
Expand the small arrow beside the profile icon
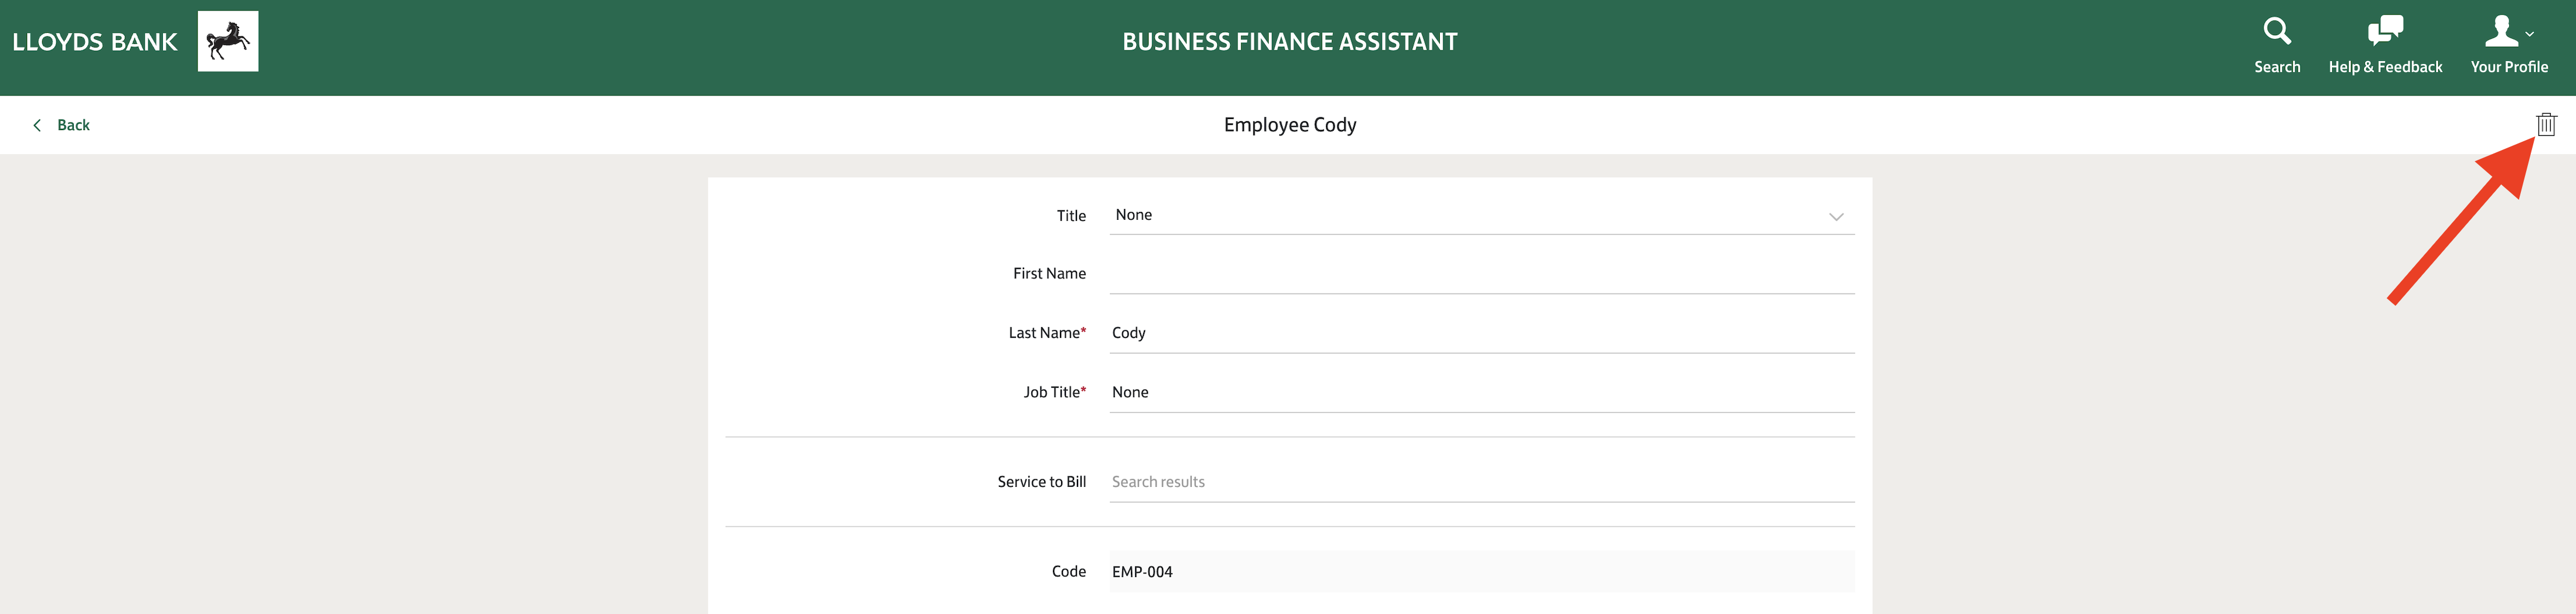pyautogui.click(x=2529, y=34)
